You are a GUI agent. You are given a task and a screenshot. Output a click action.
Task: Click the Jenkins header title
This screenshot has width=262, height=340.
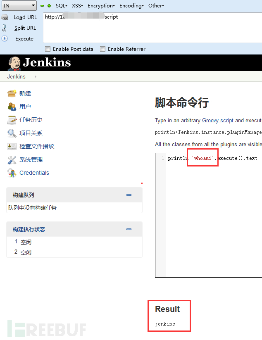(47, 62)
